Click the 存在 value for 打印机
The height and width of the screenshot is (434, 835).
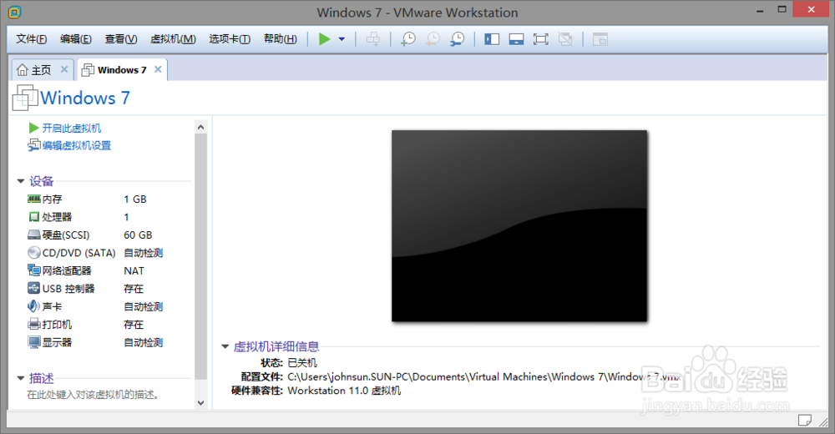pyautogui.click(x=134, y=325)
